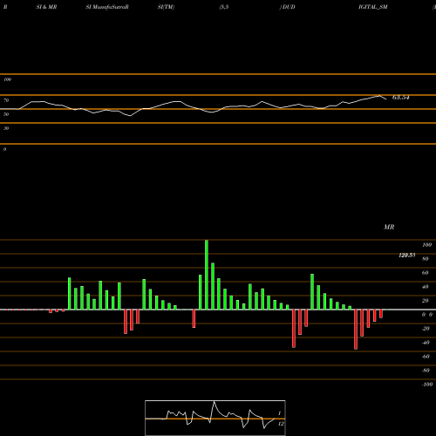Click the 120.55 value in the MR panel

(406, 255)
